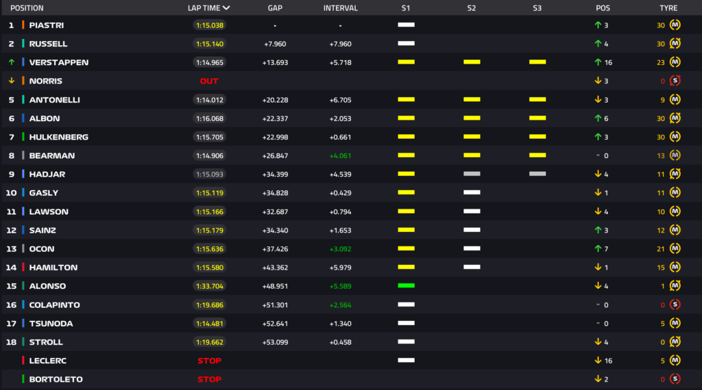Viewport: 702px width, 390px height.
Task: Open the Lap Time sort chevron
Action: (x=226, y=8)
